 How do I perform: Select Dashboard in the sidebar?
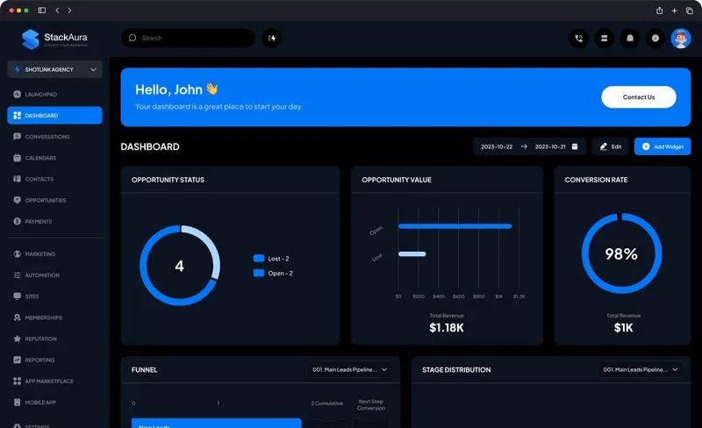[x=54, y=116]
